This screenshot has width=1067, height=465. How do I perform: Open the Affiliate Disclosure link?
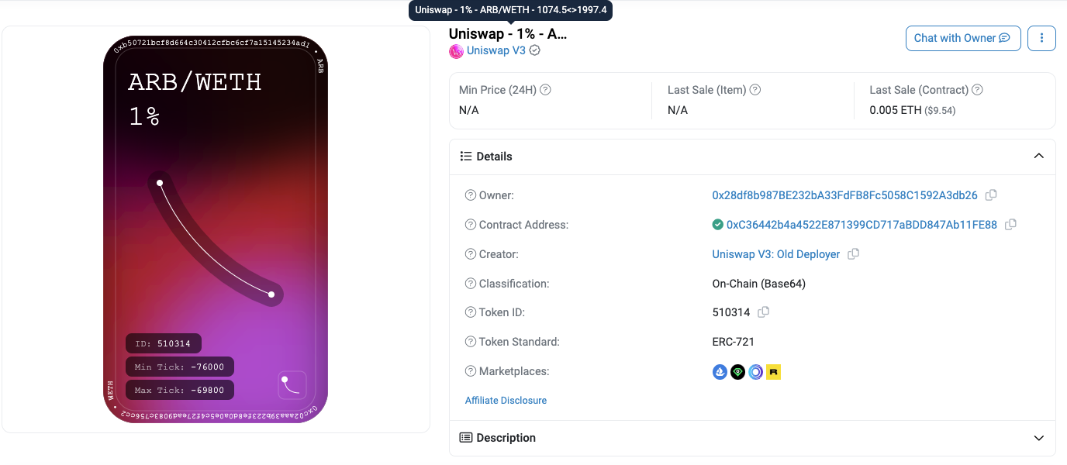tap(506, 401)
